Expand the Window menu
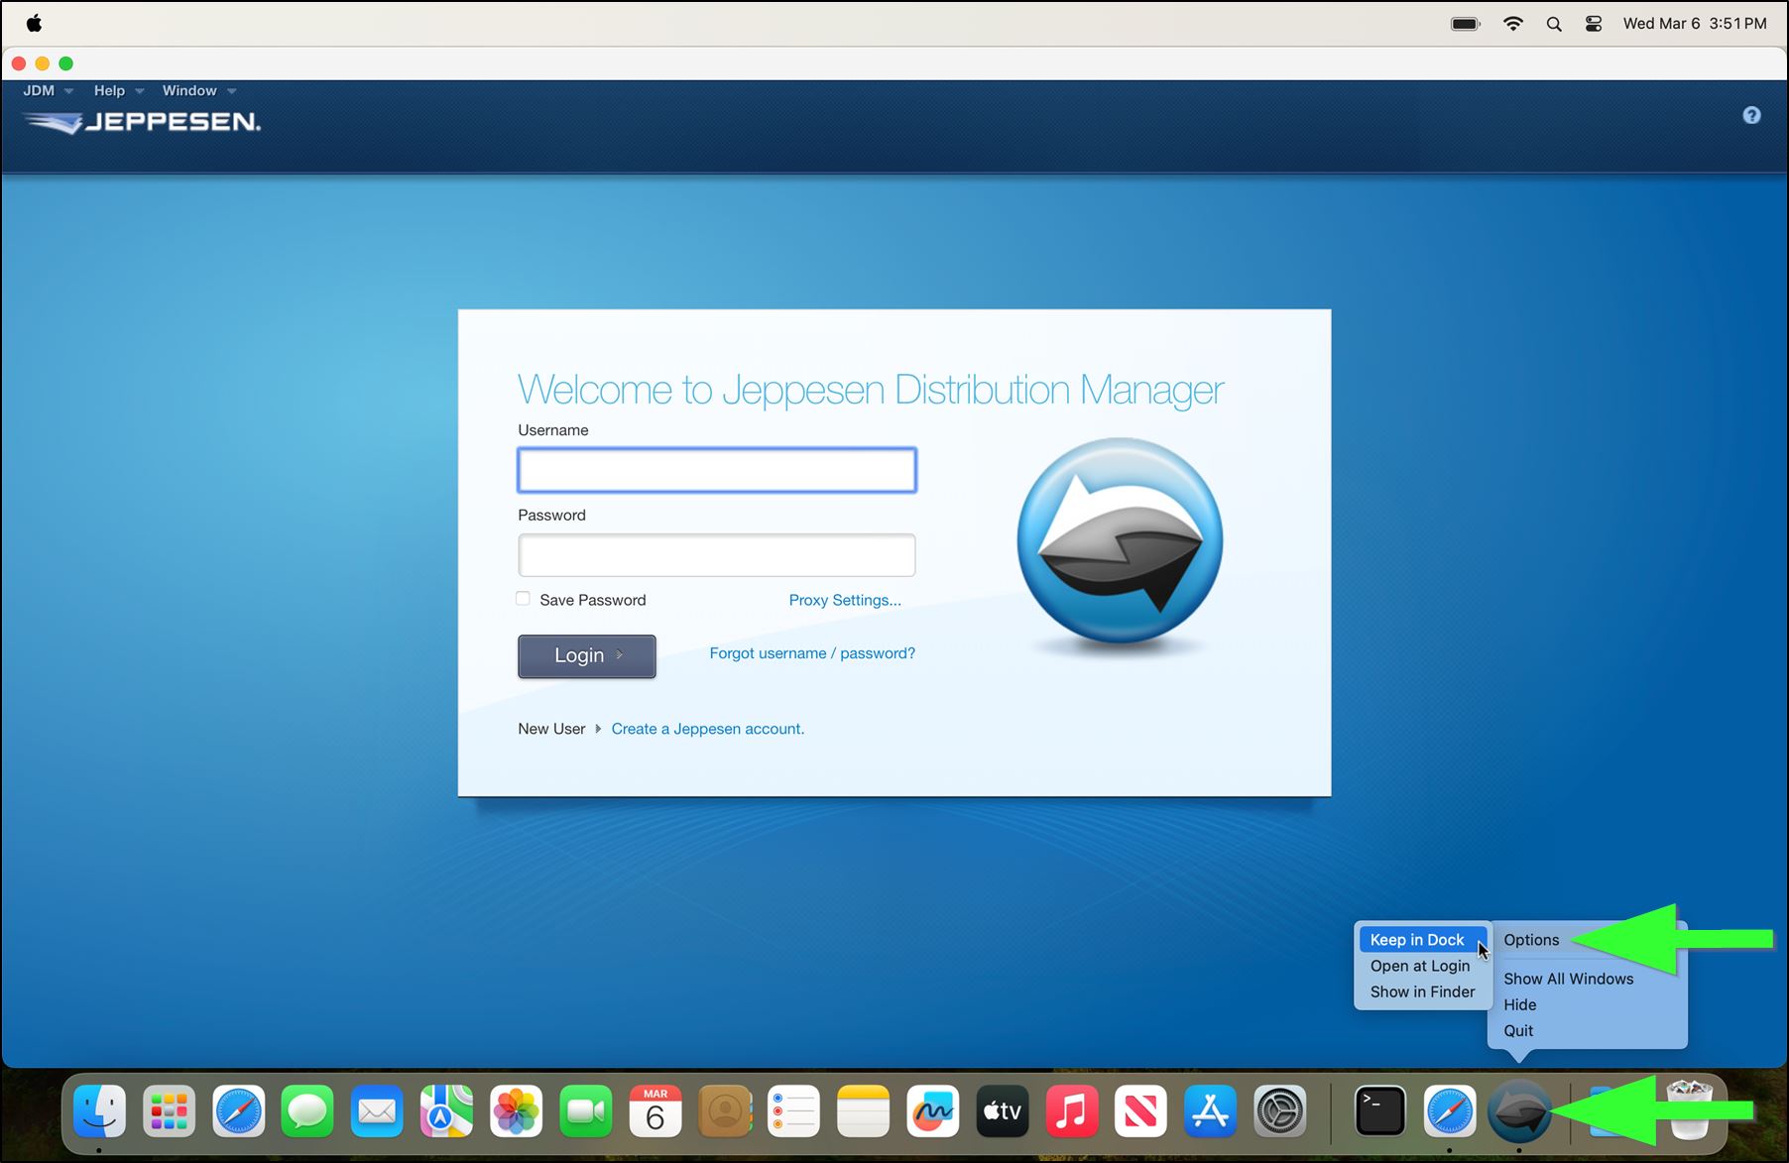 (x=189, y=90)
